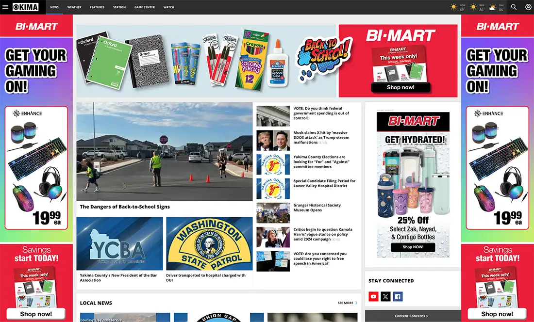Click the YCBA thumbnail image
Image resolution: width=534 pixels, height=322 pixels.
point(119,244)
